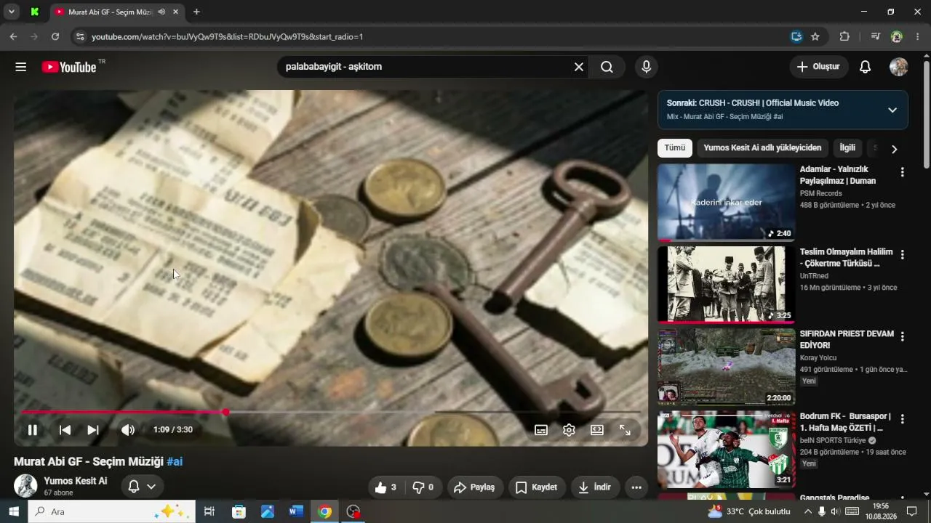
Task: Toggle subtitles on the player
Action: click(x=541, y=430)
